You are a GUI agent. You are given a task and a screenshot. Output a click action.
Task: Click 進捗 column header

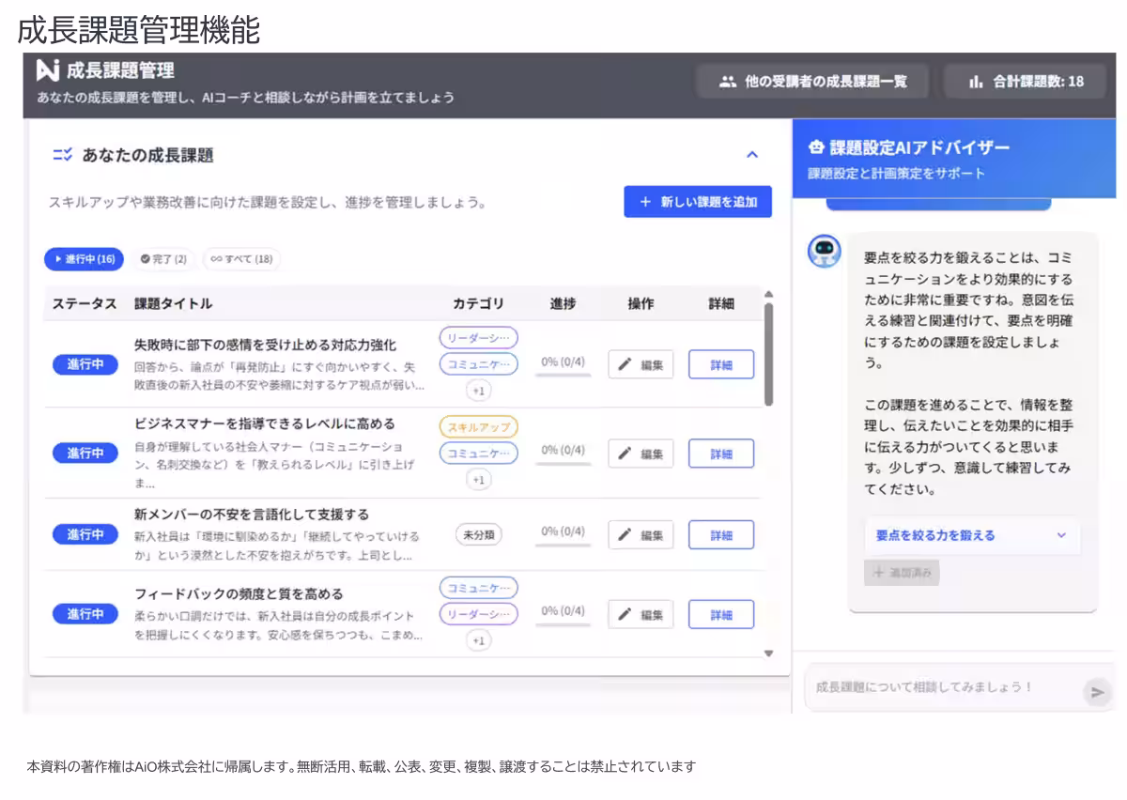pos(563,303)
